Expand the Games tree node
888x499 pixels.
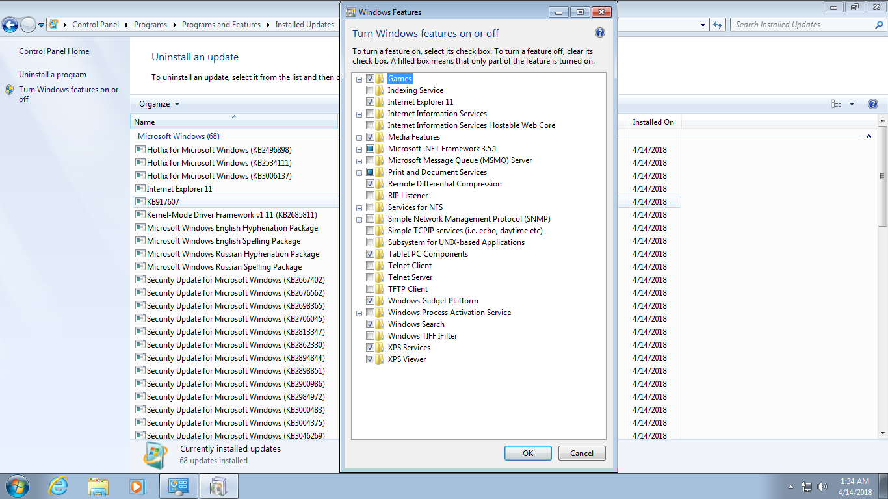point(359,79)
